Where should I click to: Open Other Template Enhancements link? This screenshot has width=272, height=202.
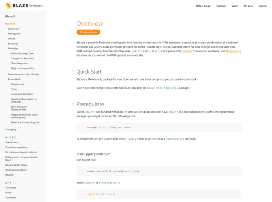pyautogui.click(x=19, y=108)
